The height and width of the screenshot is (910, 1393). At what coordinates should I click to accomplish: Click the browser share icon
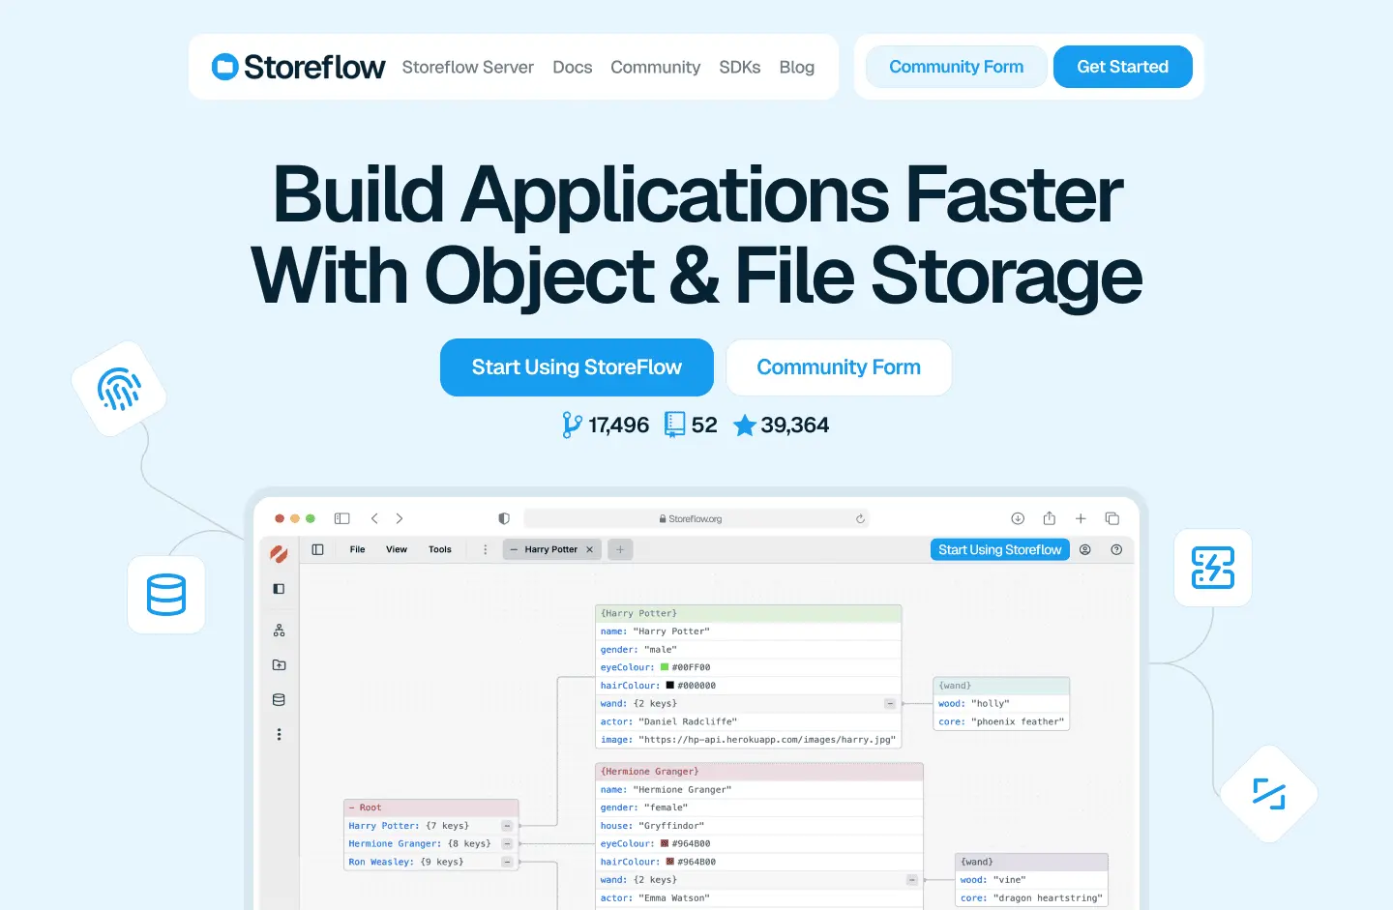1049,518
